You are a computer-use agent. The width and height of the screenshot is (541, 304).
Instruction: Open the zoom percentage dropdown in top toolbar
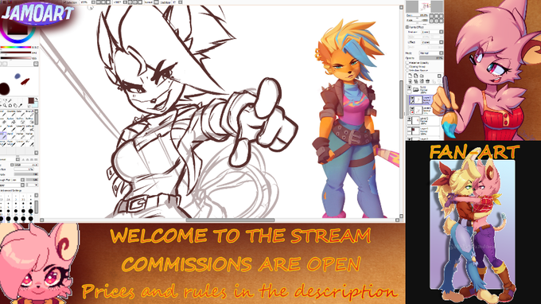click(94, 2)
